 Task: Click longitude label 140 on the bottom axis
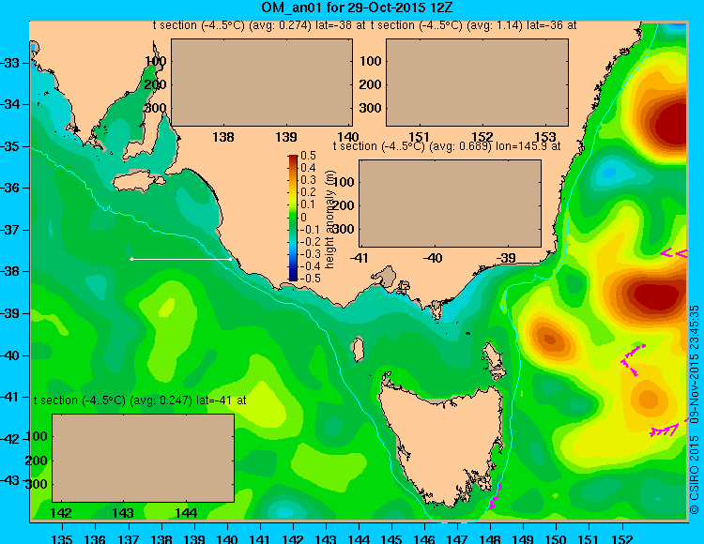tap(227, 539)
